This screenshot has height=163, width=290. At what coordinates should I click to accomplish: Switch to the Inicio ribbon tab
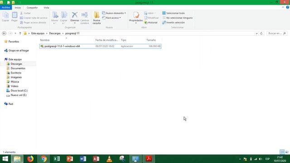point(18,8)
